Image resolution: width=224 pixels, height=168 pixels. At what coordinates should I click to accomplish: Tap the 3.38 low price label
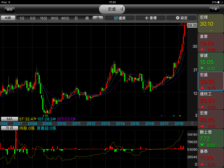pos(45,115)
